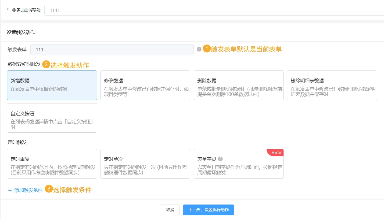Screen dimensions: 384x219
Task: Click the orange step 3 badge
Action: [x=49, y=189]
